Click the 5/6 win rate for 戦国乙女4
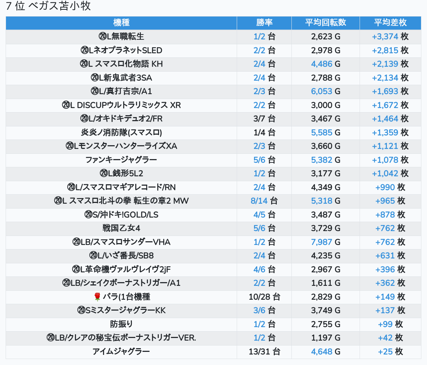The width and height of the screenshot is (427, 365). pyautogui.click(x=259, y=228)
